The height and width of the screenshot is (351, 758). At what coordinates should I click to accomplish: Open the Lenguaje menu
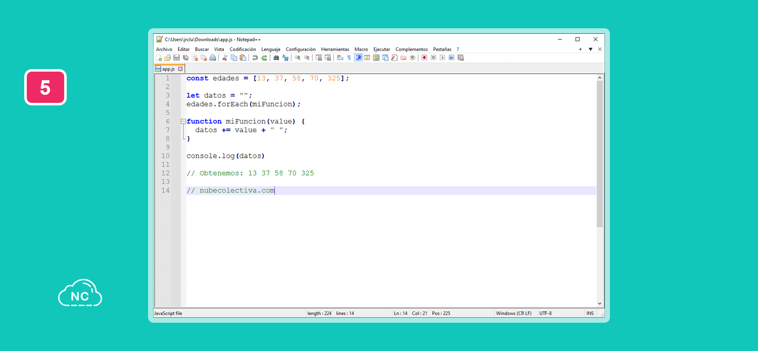point(271,49)
